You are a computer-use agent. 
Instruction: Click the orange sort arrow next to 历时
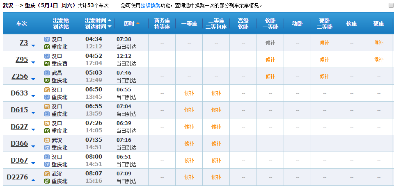[138, 23]
